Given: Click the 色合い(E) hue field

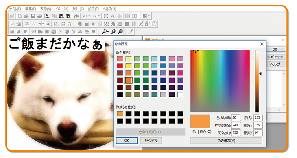Looking at the screenshot, I should pos(236,117).
